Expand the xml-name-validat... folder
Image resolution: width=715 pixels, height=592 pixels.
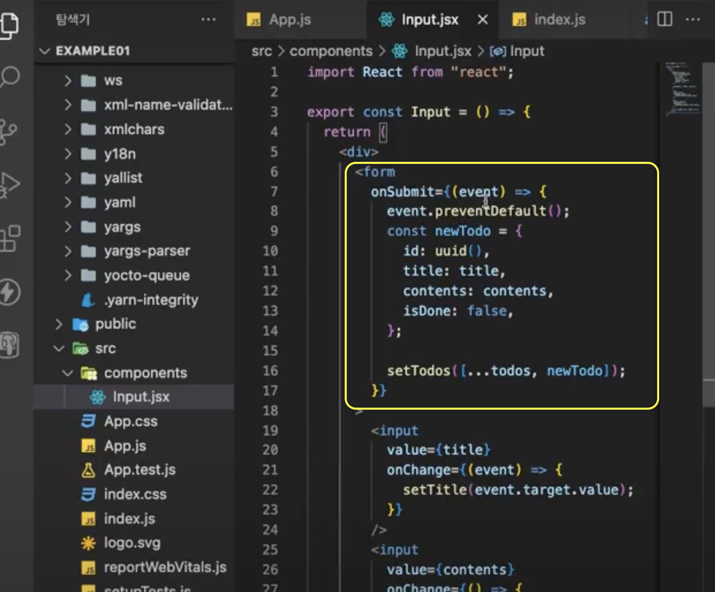(x=68, y=105)
